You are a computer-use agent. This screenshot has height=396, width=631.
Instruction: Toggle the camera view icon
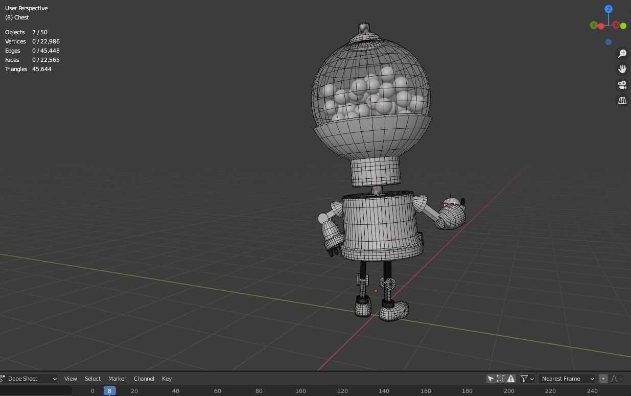[622, 85]
